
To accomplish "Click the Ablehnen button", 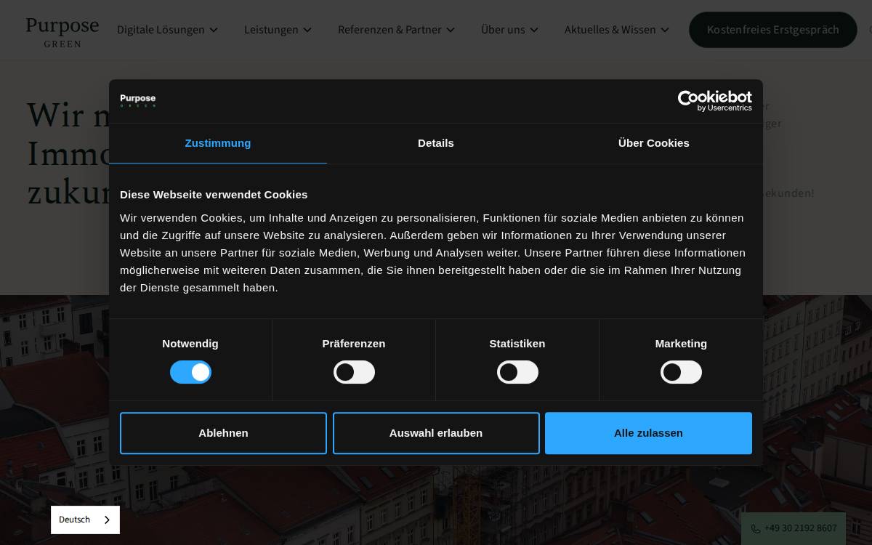I will click(223, 433).
